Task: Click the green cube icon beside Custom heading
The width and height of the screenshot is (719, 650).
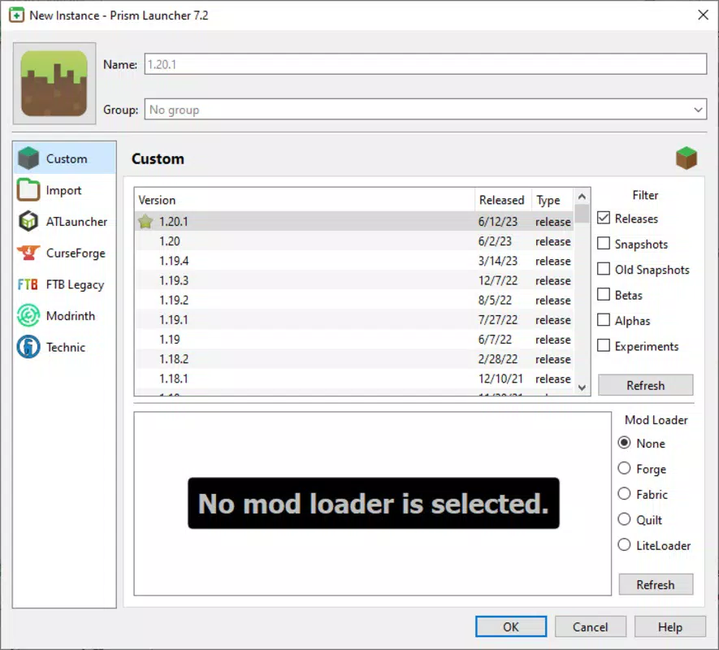Action: pos(686,158)
